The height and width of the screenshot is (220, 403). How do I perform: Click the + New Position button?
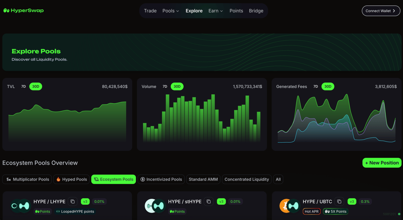pyautogui.click(x=382, y=163)
